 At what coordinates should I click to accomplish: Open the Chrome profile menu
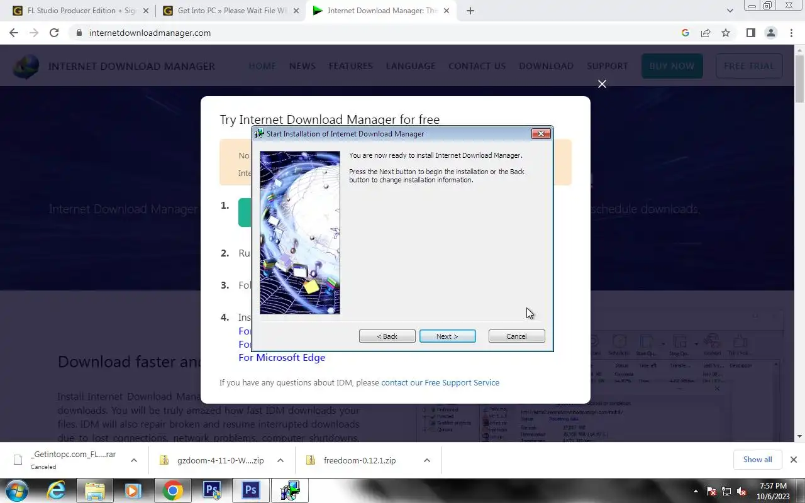[x=771, y=33]
